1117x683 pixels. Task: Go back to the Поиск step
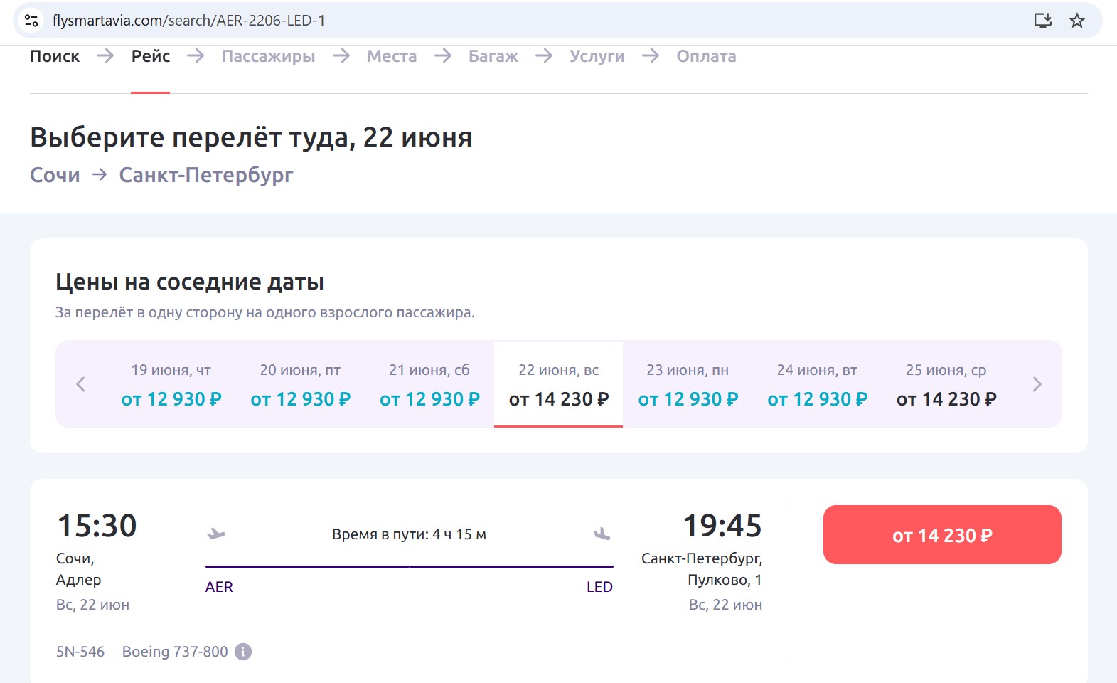click(x=55, y=56)
